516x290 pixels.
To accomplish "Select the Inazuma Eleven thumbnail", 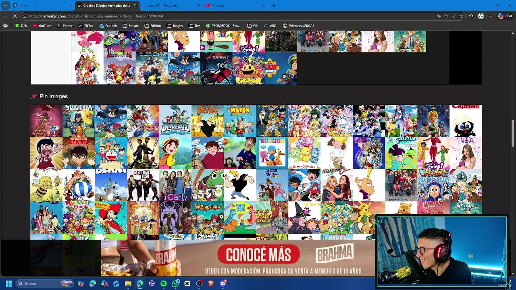I will [x=208, y=217].
